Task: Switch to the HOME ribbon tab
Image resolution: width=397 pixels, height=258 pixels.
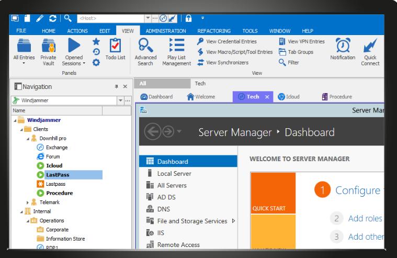Action: [x=49, y=31]
